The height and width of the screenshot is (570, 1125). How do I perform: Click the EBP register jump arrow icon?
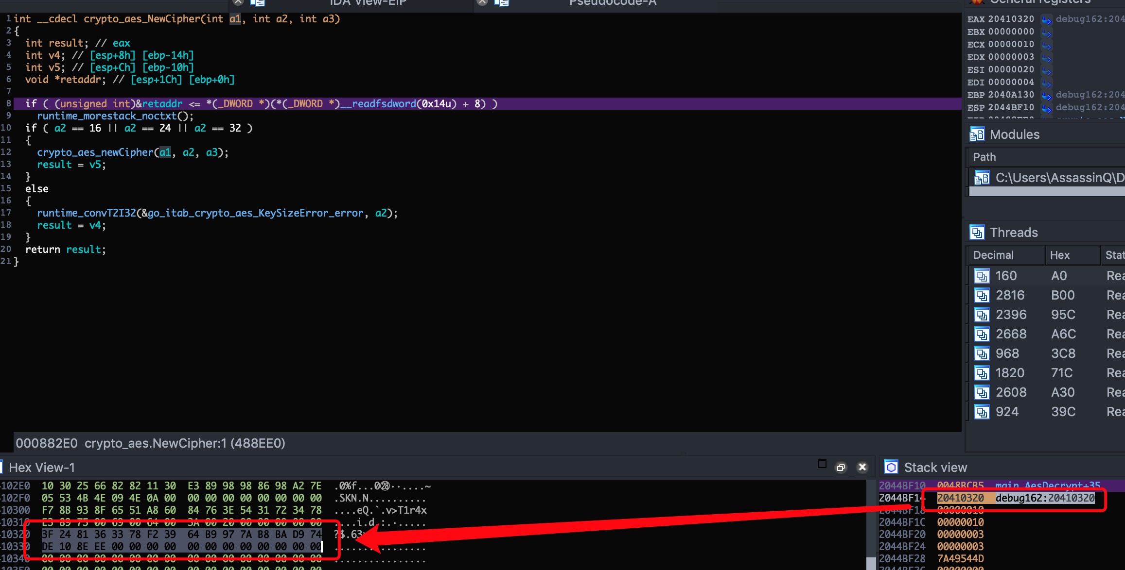pyautogui.click(x=1046, y=96)
